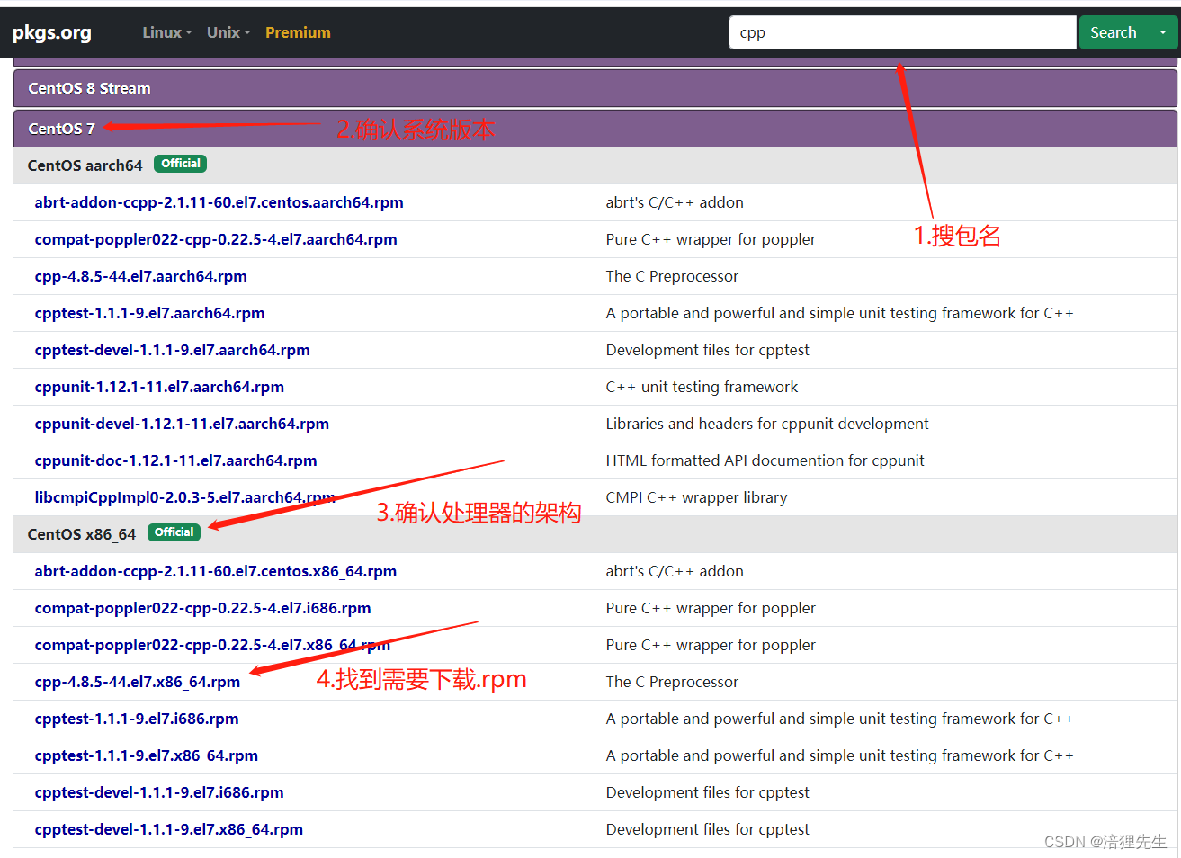Open cpptest-1.1.1-9.el7.aarch64.rpm
The image size is (1181, 858).
149,313
